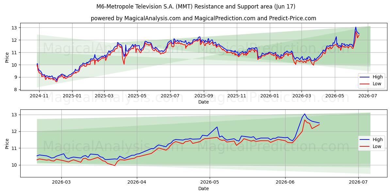Viewport: 392px width, 196px height.
Task: Click the '2026-07' x-axis label on top chart
Action: coord(368,96)
